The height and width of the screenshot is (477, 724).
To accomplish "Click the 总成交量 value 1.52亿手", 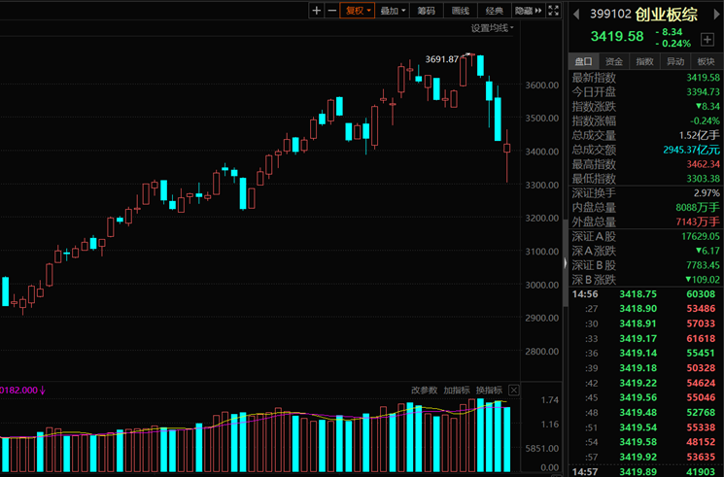I will 699,135.
